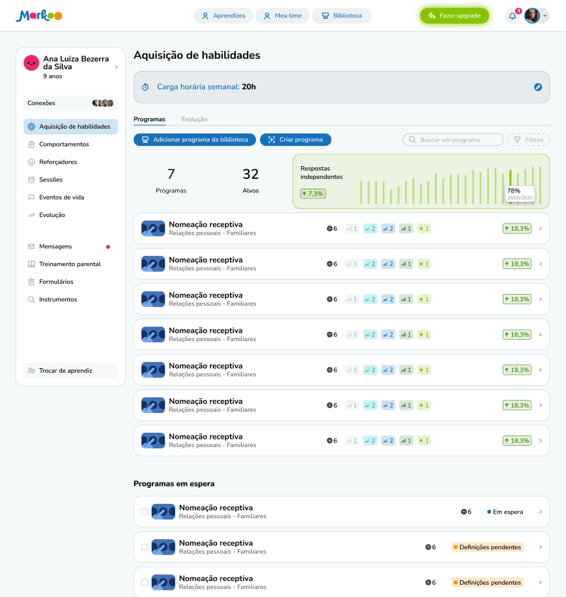Check the first waiting program checkbox

pos(145,512)
